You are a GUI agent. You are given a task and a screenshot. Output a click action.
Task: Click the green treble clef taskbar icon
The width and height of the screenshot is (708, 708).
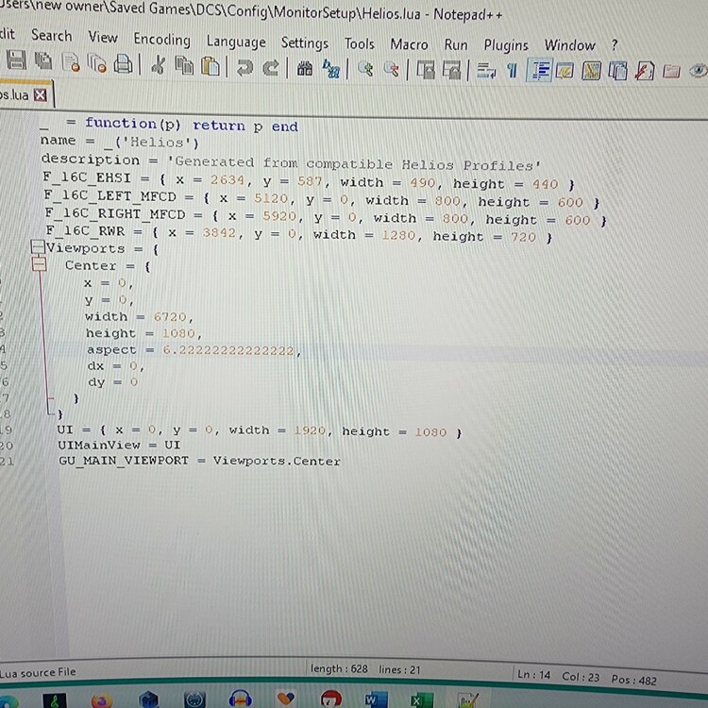(55, 700)
